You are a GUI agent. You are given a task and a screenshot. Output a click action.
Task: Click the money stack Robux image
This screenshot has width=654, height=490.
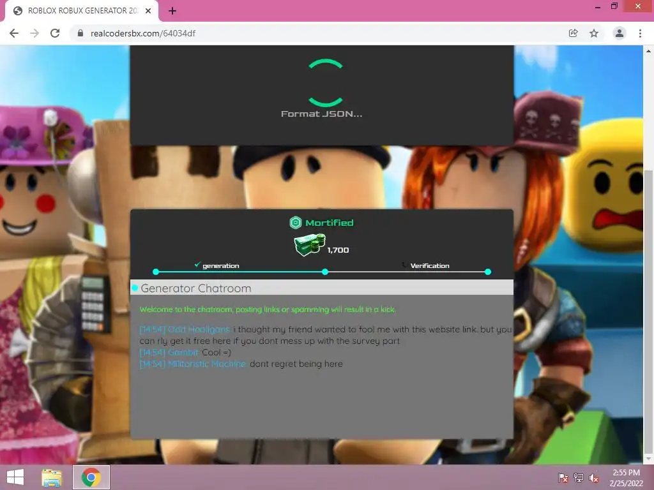click(x=310, y=244)
